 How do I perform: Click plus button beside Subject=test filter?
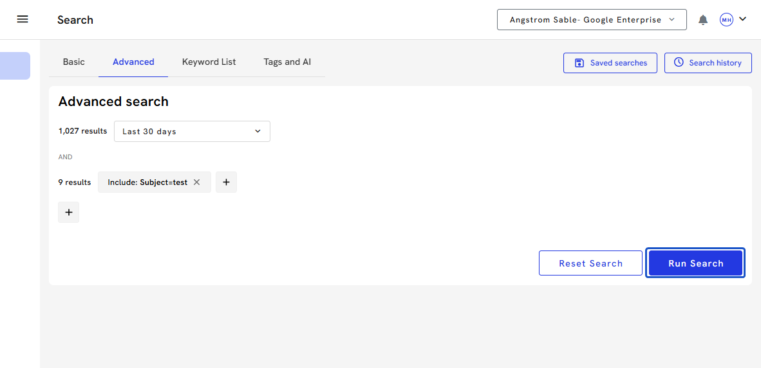coord(226,182)
